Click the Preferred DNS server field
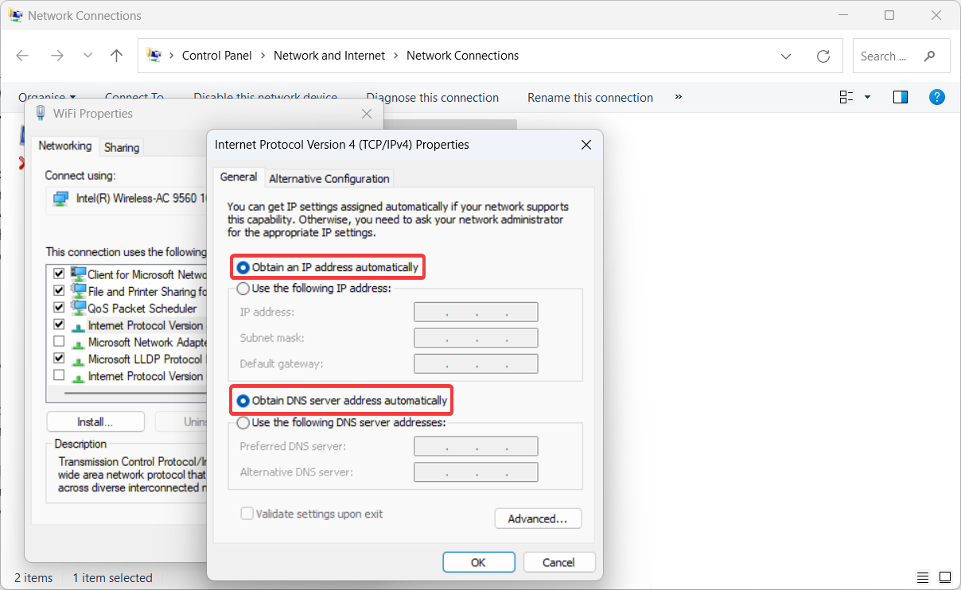This screenshot has width=961, height=590. (x=476, y=446)
